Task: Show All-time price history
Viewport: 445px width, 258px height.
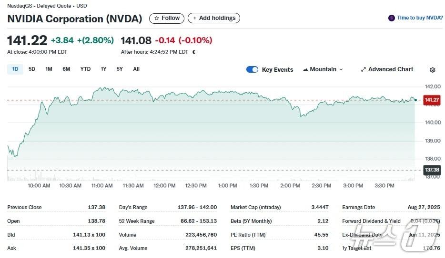Action: tap(136, 69)
